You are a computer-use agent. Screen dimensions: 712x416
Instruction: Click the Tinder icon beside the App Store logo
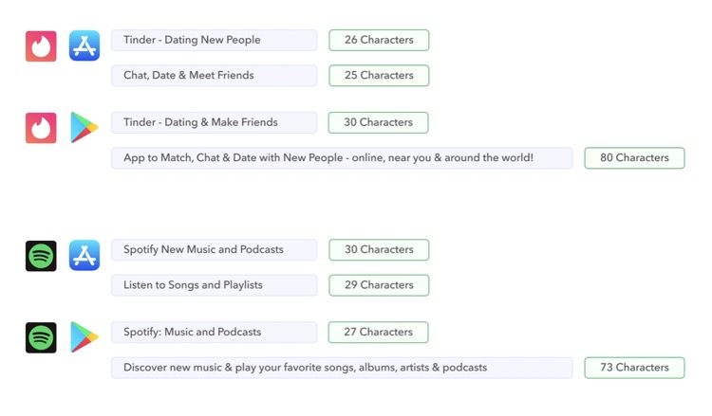[41, 46]
